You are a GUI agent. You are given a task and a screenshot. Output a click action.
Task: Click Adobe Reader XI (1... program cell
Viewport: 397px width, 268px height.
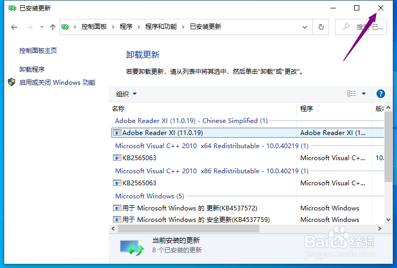[333, 133]
